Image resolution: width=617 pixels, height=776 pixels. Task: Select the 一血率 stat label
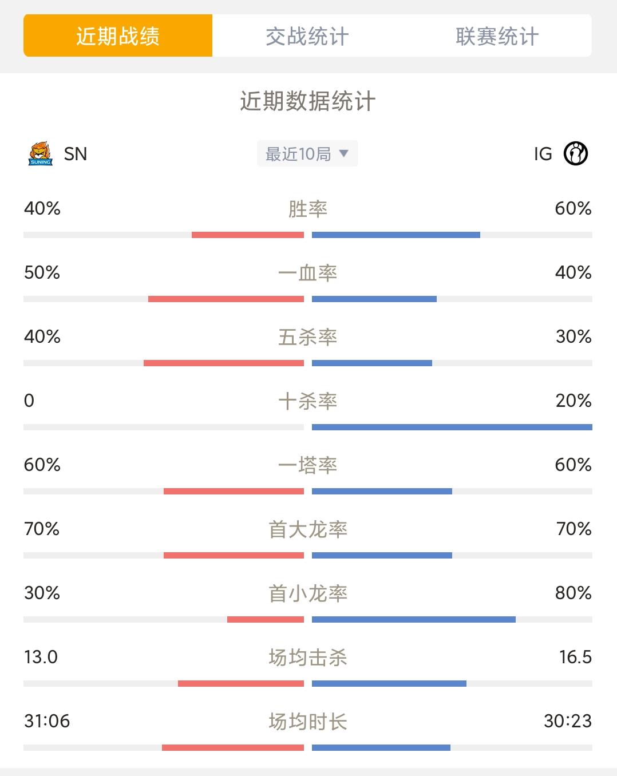(308, 273)
